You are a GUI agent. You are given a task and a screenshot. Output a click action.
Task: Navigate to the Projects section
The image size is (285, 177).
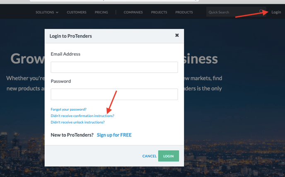point(159,12)
